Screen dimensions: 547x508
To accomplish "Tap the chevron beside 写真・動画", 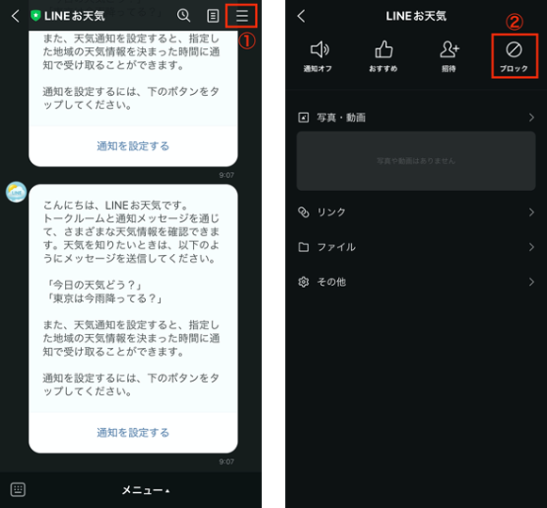I will 531,118.
